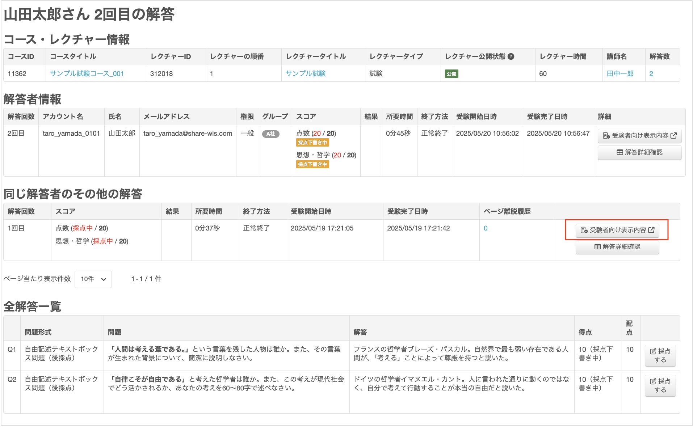Viewport: 693px width, 427px height.
Task: Open the サンプル試験 lecture link
Action: (x=306, y=73)
